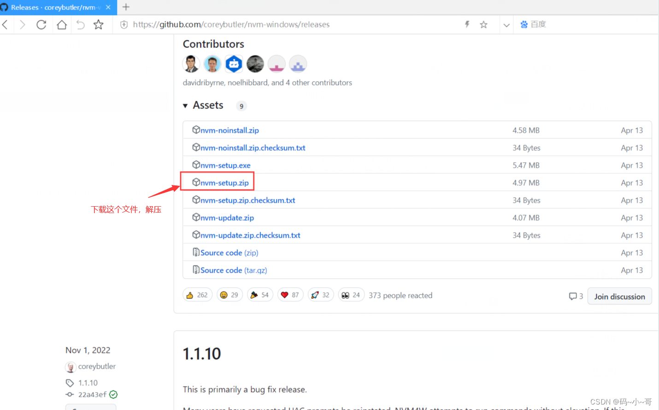Close the Releases coreybutler/nvm tab
The width and height of the screenshot is (659, 410).
108,7
